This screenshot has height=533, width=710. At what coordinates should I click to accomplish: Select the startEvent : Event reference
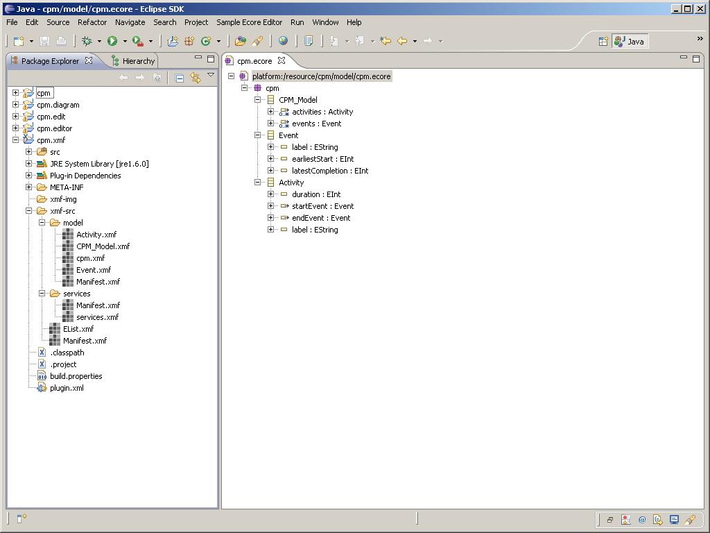(x=323, y=205)
